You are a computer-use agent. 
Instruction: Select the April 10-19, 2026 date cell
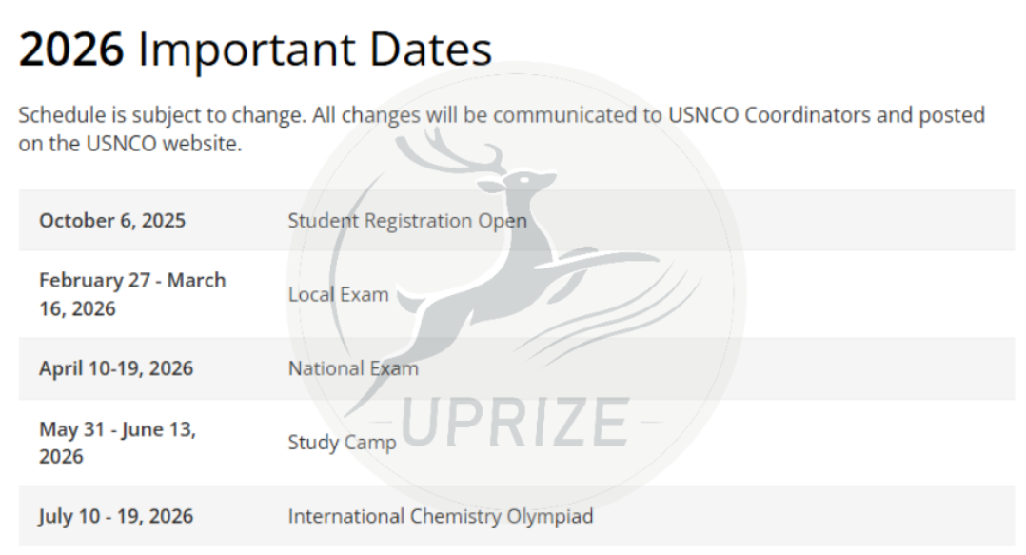116,368
